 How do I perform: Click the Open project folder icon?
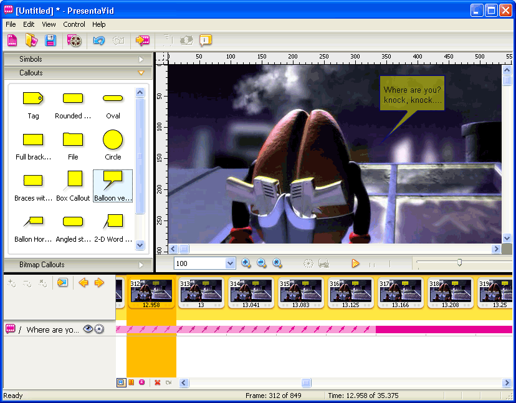[x=32, y=40]
